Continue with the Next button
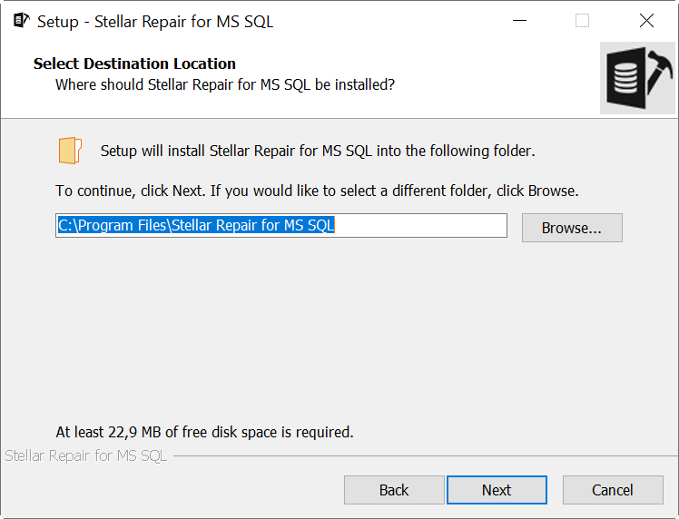 [497, 490]
